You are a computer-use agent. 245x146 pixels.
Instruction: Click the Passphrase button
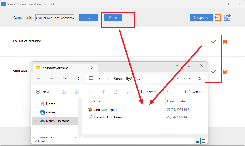202,18
